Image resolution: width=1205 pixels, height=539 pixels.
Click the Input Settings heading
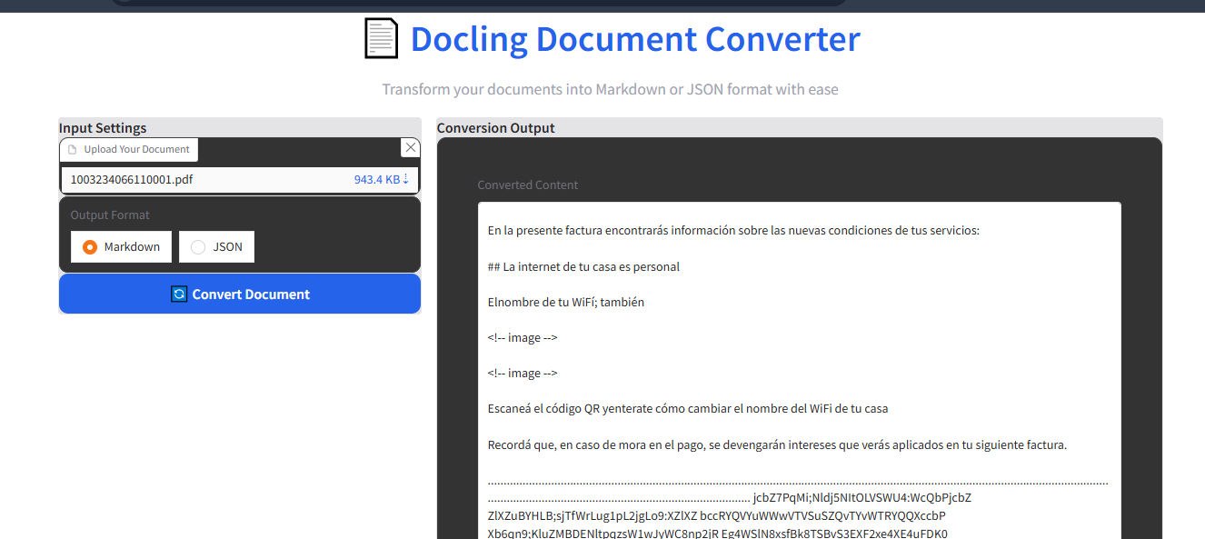[103, 128]
